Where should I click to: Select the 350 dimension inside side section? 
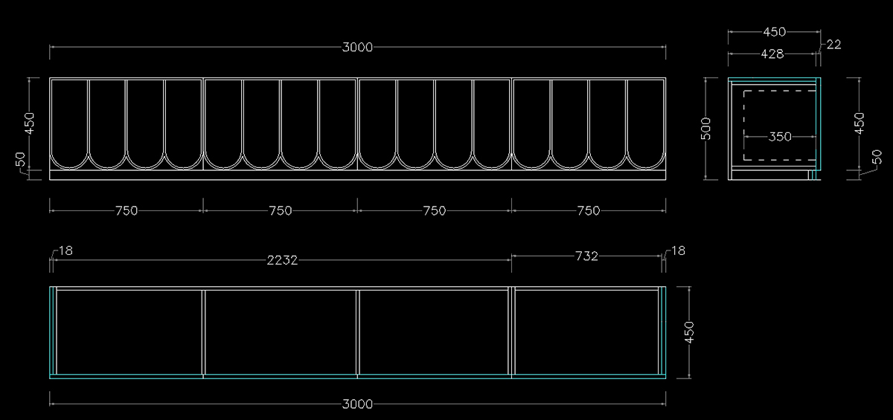click(780, 137)
